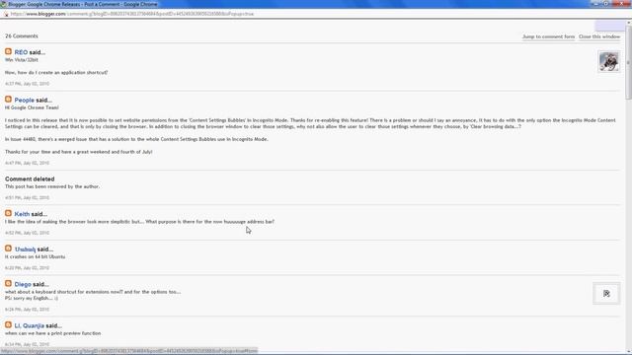Click the 26 Comments heading text
This screenshot has width=632, height=355.
click(x=22, y=36)
